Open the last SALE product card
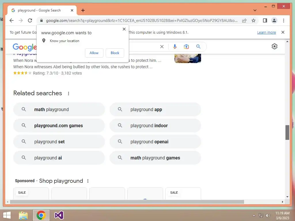Screen dimensions: 295x221 click(183, 193)
